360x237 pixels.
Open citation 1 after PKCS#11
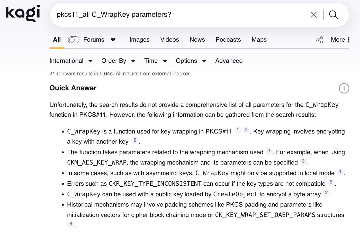(238, 130)
